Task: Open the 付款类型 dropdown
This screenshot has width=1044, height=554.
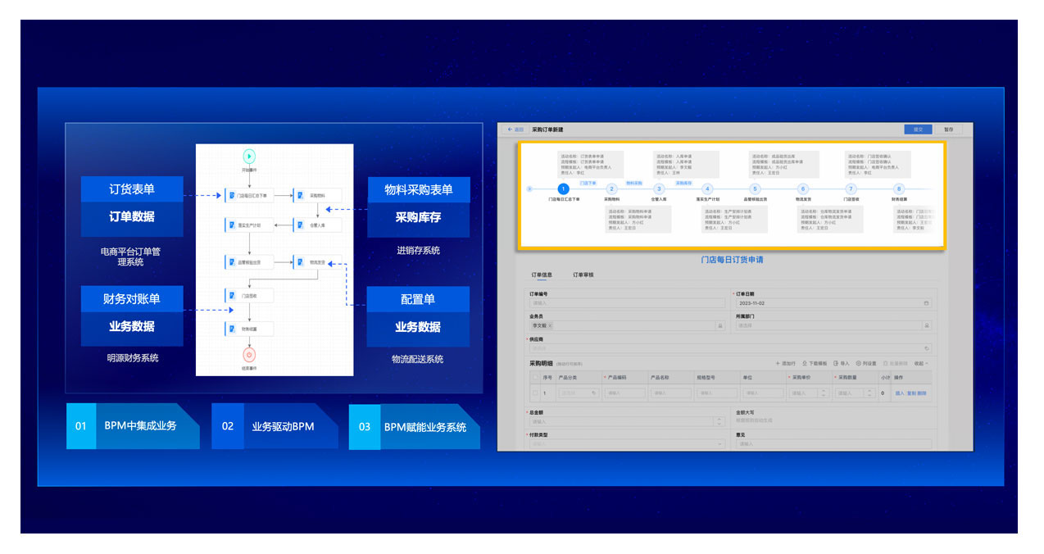Action: 719,444
